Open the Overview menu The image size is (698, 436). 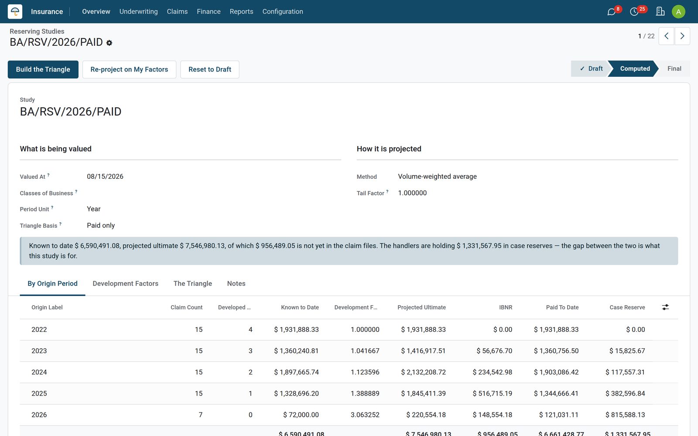pos(96,11)
